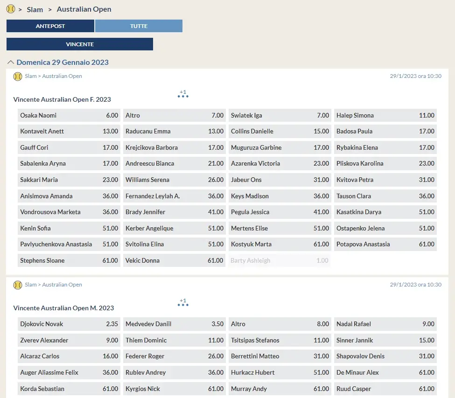Viewport: 455px width, 398px height.
Task: Pick Kasatkina Darya at 51.00
Action: (385, 212)
